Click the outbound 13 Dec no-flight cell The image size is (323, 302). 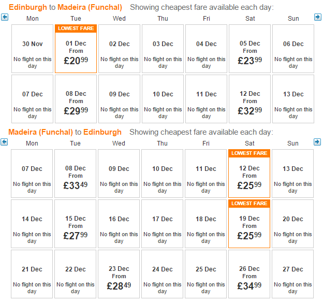[x=293, y=99]
